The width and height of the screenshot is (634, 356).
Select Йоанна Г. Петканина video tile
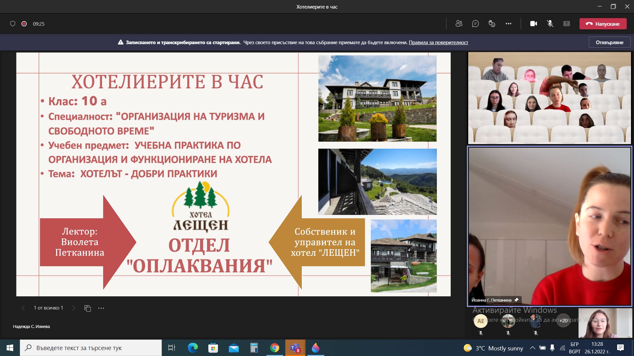(549, 226)
